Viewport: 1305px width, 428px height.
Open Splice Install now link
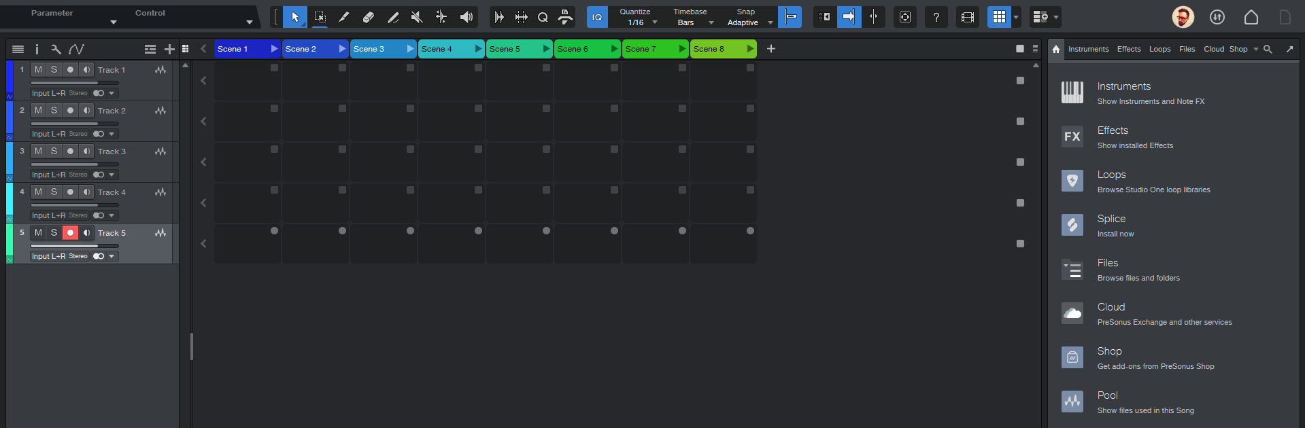[1115, 234]
